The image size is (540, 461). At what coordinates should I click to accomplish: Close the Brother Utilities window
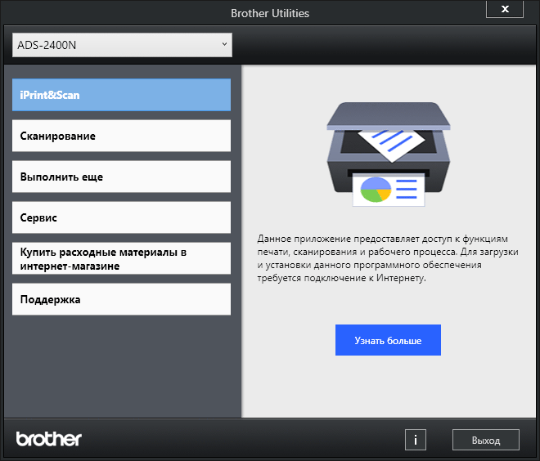[x=505, y=9]
